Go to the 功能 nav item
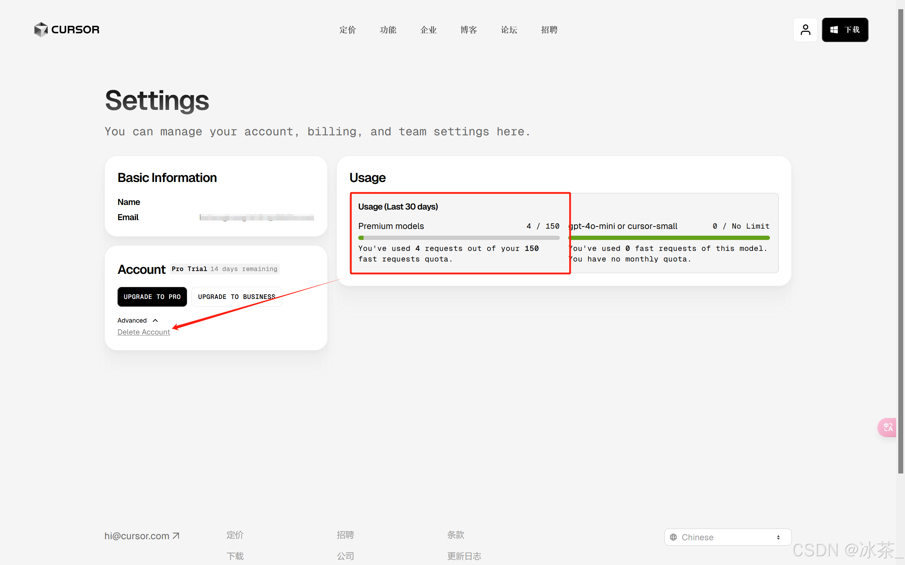This screenshot has height=565, width=905. [x=388, y=30]
